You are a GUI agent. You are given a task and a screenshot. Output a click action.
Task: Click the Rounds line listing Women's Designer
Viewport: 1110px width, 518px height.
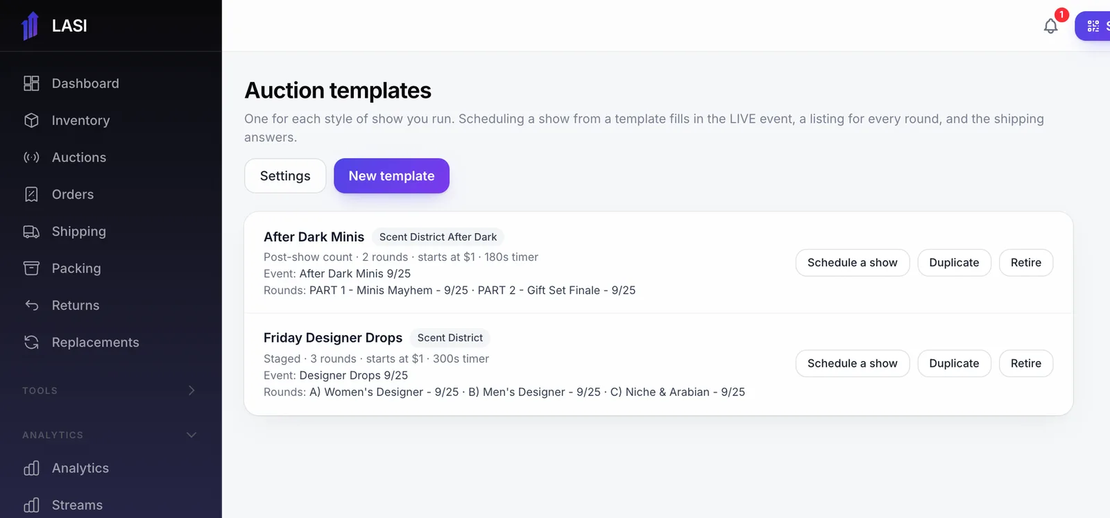(x=504, y=392)
